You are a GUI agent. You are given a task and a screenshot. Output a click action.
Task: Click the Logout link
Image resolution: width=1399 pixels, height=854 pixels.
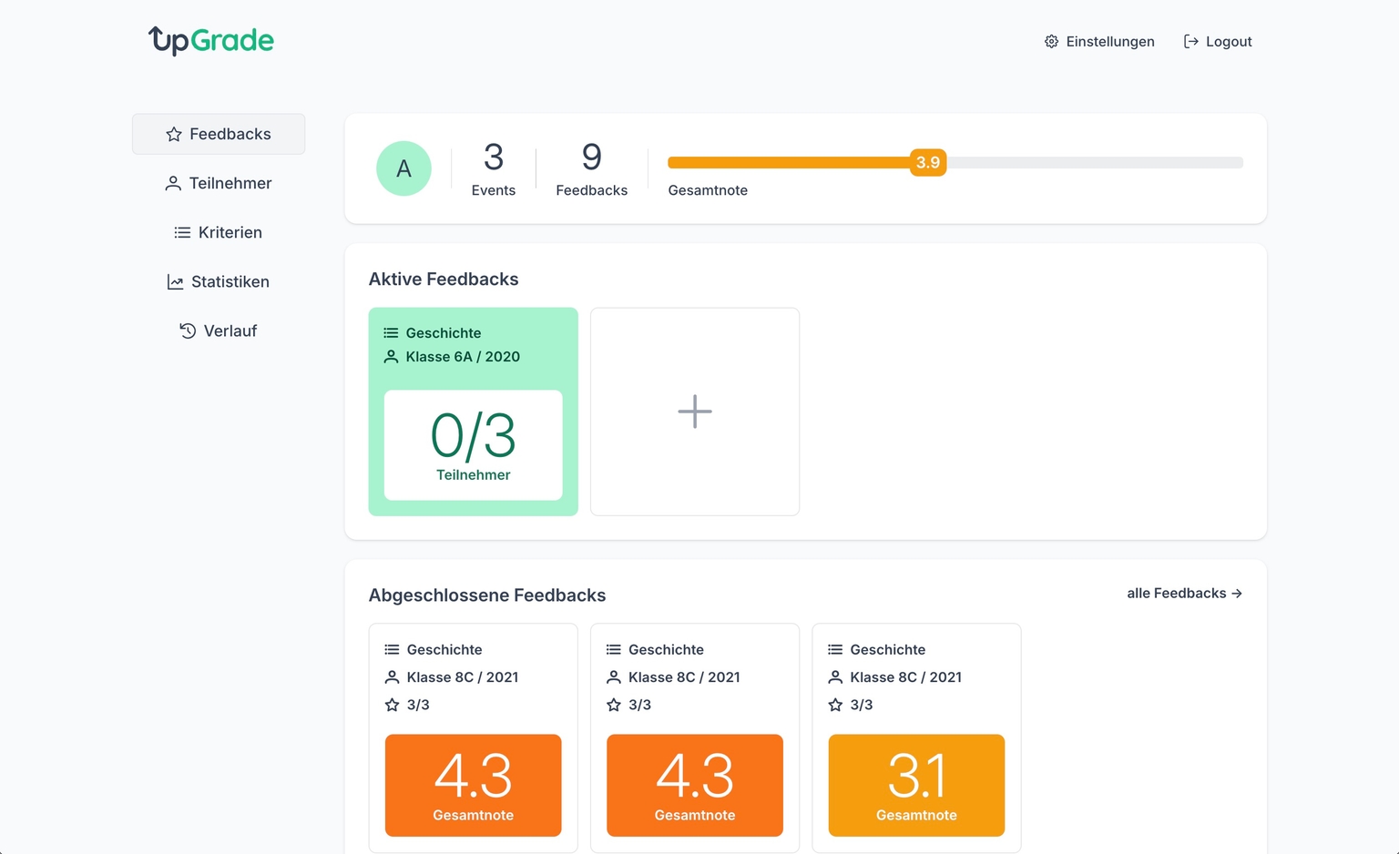tap(1218, 41)
